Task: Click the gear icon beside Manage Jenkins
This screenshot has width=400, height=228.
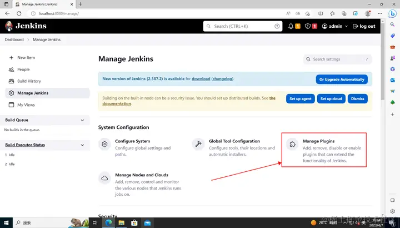Action: coord(11,93)
